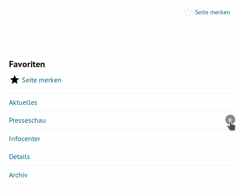Image resolution: width=241 pixels, height=194 pixels.
Task: Select Infocenter in the favorites list
Action: [25, 138]
